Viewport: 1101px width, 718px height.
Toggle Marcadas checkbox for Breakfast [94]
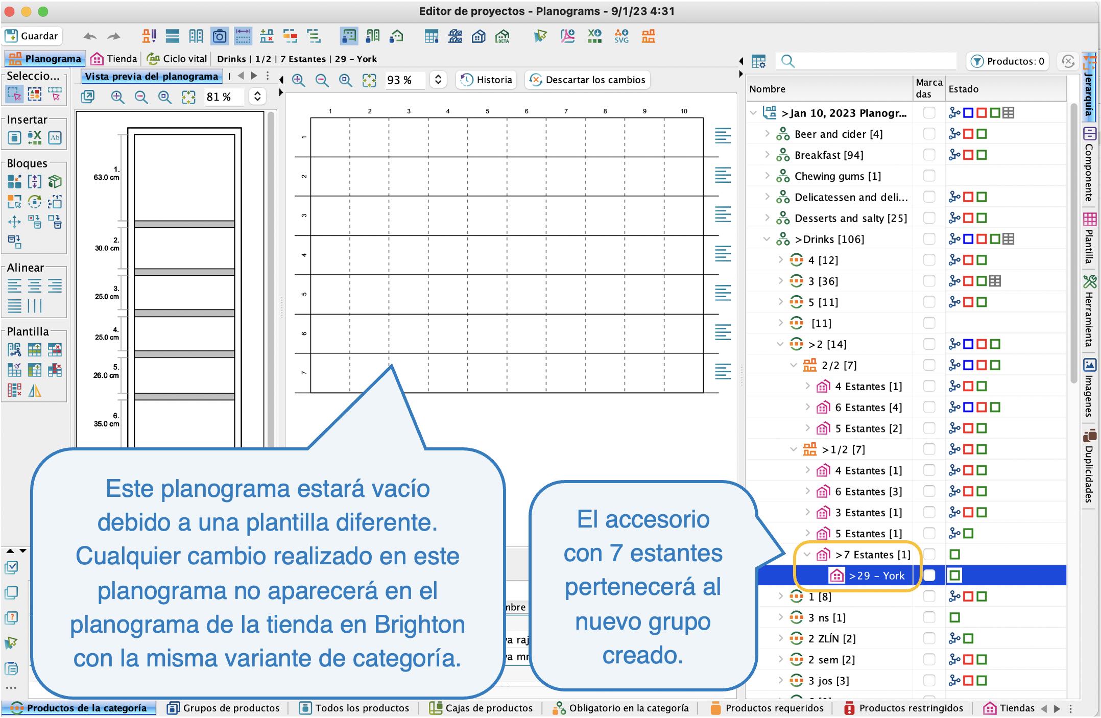coord(929,155)
